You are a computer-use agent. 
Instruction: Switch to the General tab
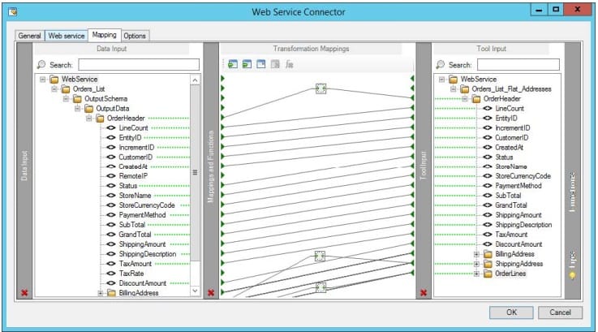pyautogui.click(x=30, y=36)
